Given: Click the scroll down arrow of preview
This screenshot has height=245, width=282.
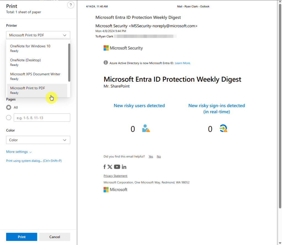Looking at the screenshot, I should coord(280,243).
